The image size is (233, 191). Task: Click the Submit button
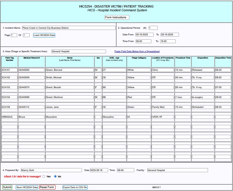[7, 187]
